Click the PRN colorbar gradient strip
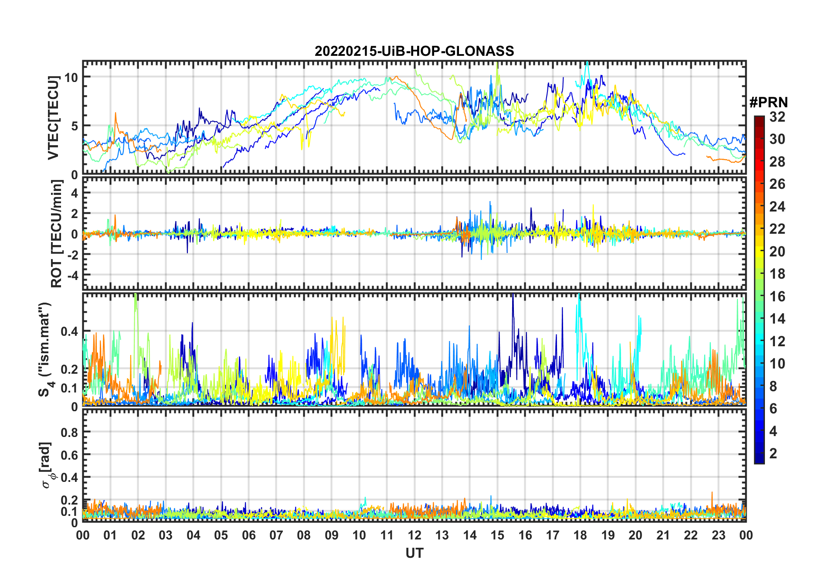 759,290
